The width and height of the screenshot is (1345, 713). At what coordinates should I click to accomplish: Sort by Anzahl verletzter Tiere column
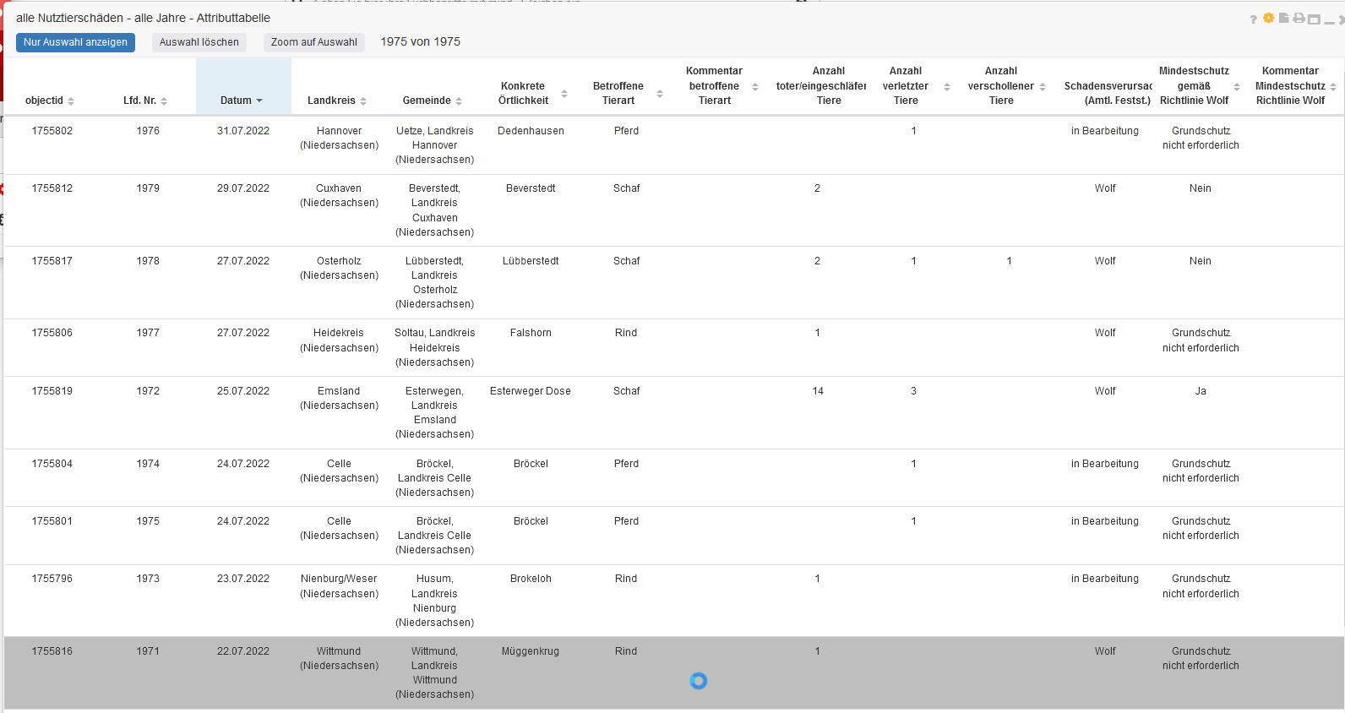(x=946, y=87)
